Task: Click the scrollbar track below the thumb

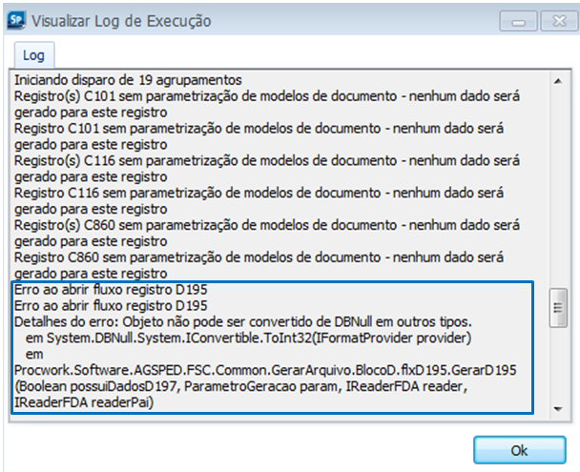Action: tap(560, 367)
